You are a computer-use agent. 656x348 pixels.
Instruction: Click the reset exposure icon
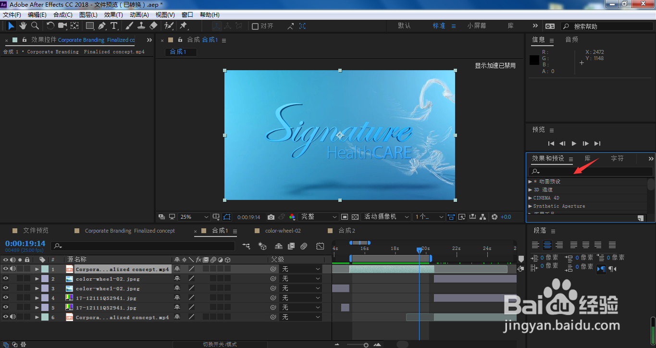pos(495,217)
